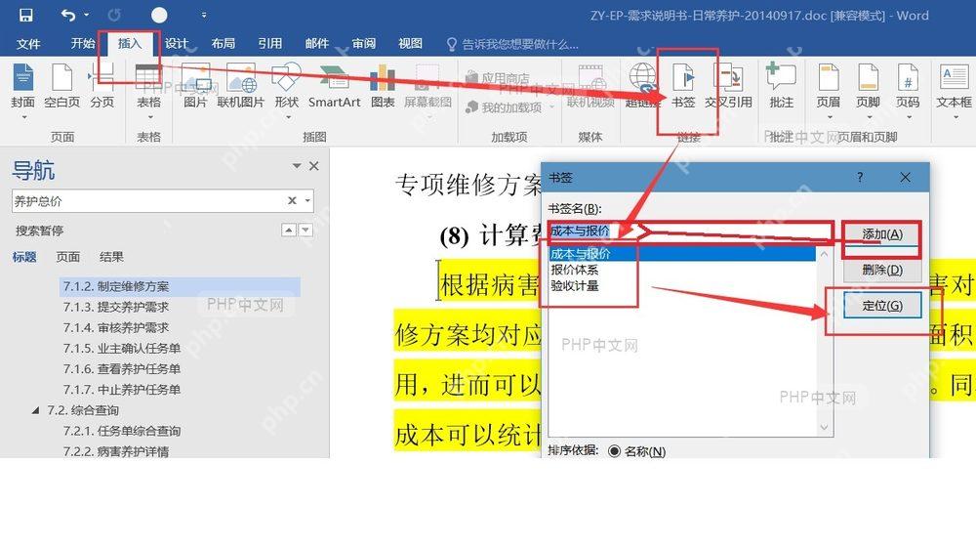The width and height of the screenshot is (976, 548).
Task: Select heading 7.1.3. 提交养护需求
Action: (116, 307)
